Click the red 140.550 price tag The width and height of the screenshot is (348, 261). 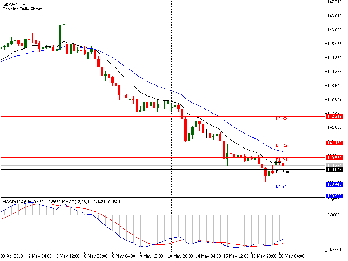334,157
